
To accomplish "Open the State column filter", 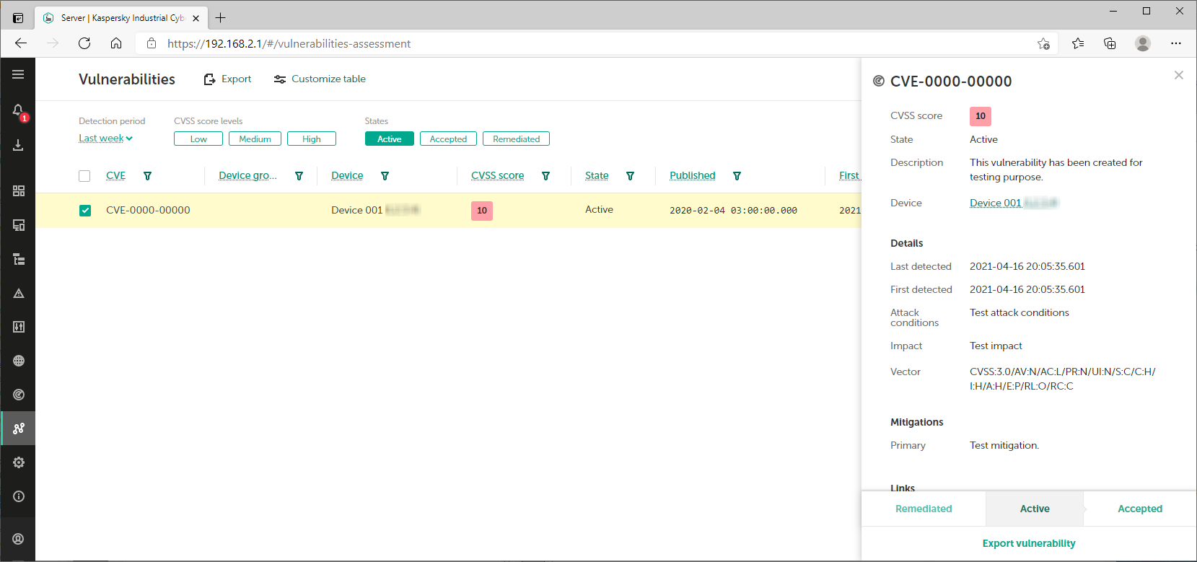I will [x=630, y=176].
